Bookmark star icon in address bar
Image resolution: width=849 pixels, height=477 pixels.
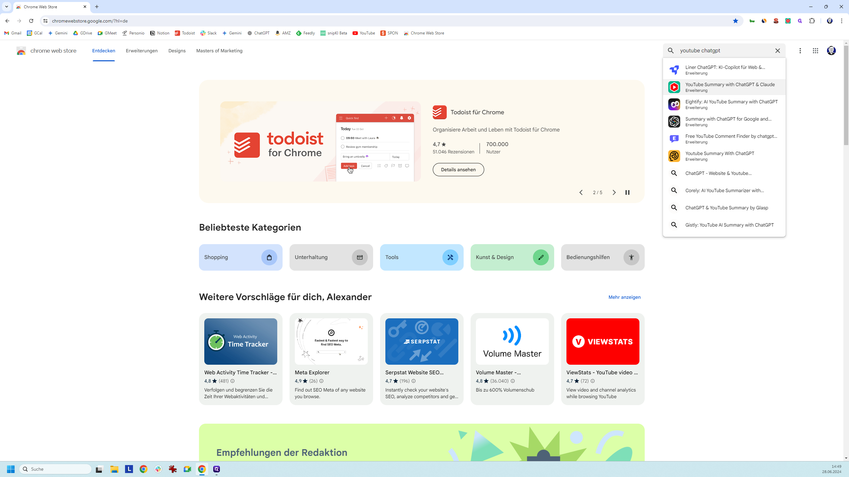coord(736,21)
